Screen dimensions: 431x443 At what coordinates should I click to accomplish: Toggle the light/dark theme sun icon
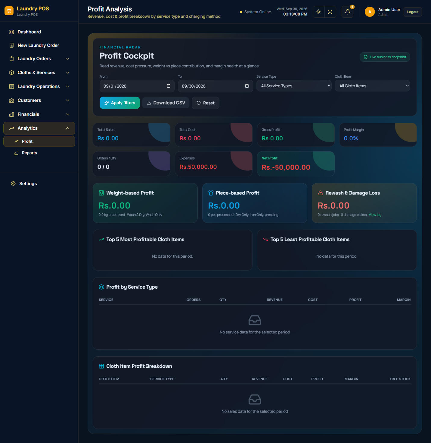tap(319, 12)
